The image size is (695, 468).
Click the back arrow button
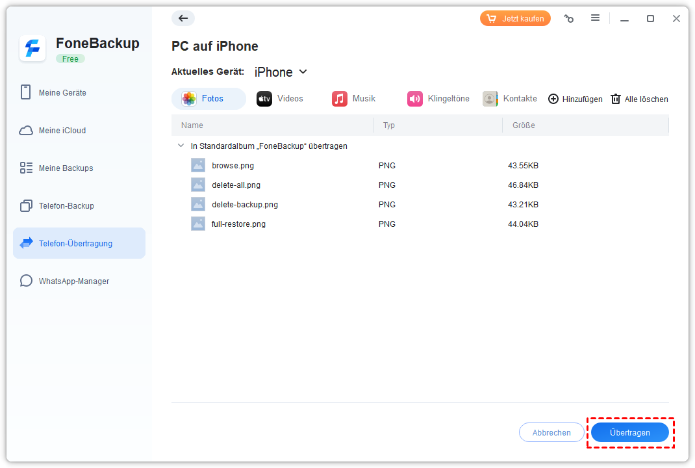(x=183, y=18)
